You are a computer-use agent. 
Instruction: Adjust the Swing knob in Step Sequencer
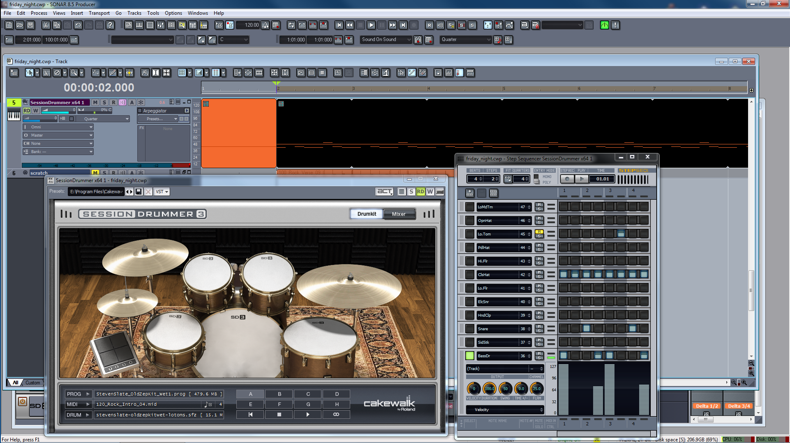[505, 388]
